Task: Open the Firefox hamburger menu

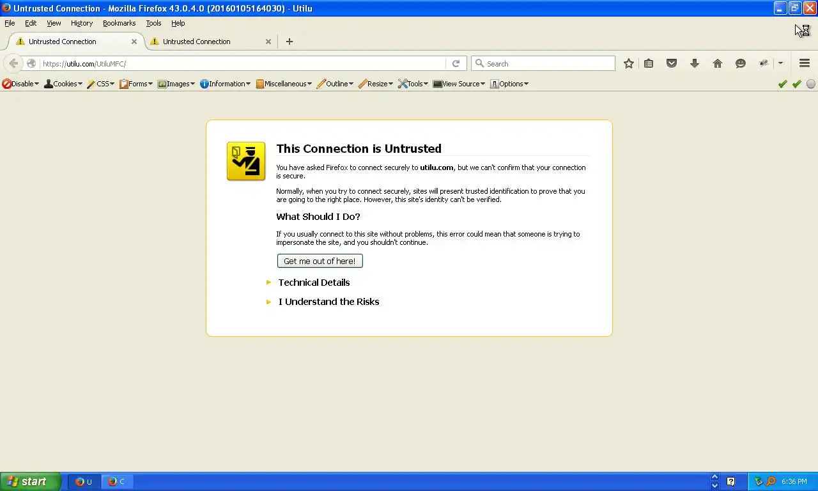Action: coord(805,63)
